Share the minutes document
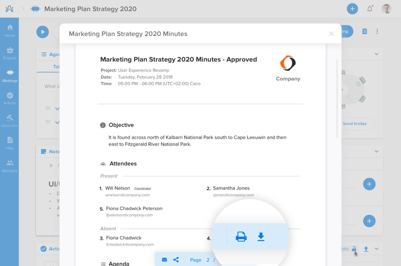 (x=176, y=260)
